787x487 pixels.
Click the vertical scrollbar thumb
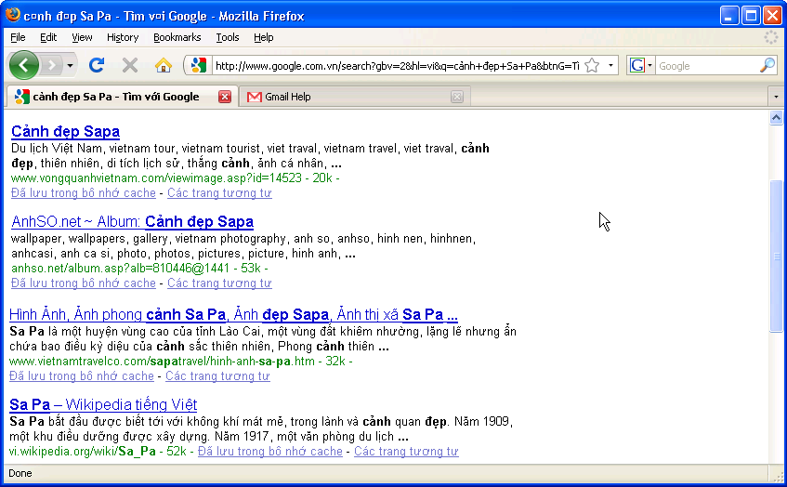click(x=776, y=257)
